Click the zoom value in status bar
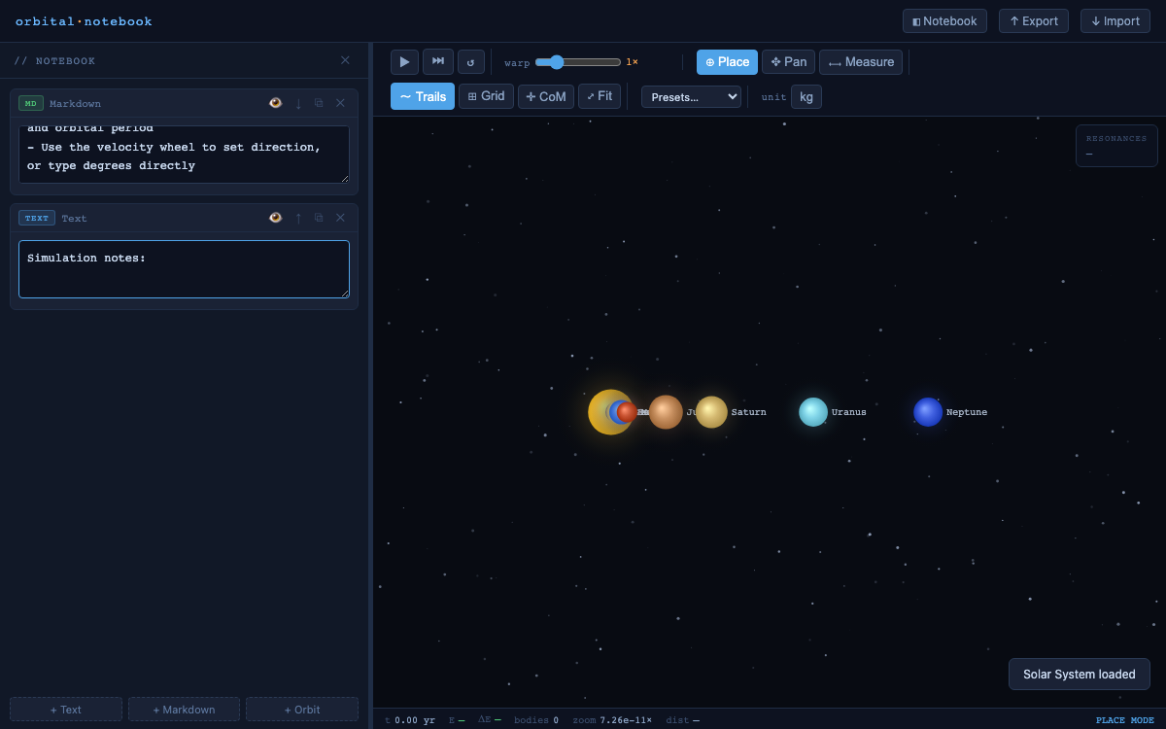1166x729 pixels. [626, 720]
